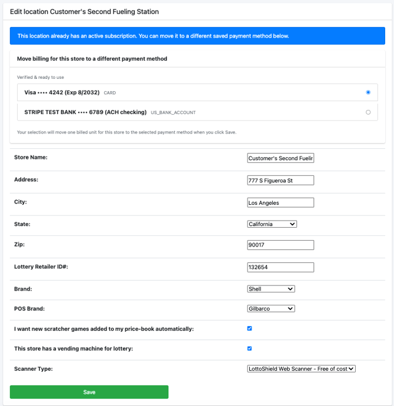This screenshot has height=406, width=394.
Task: Click the blue active subscription notice banner
Action: pos(197,36)
